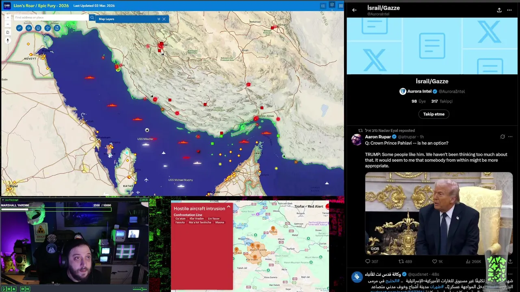
Task: Select the measure ruler tool
Action: (19, 28)
